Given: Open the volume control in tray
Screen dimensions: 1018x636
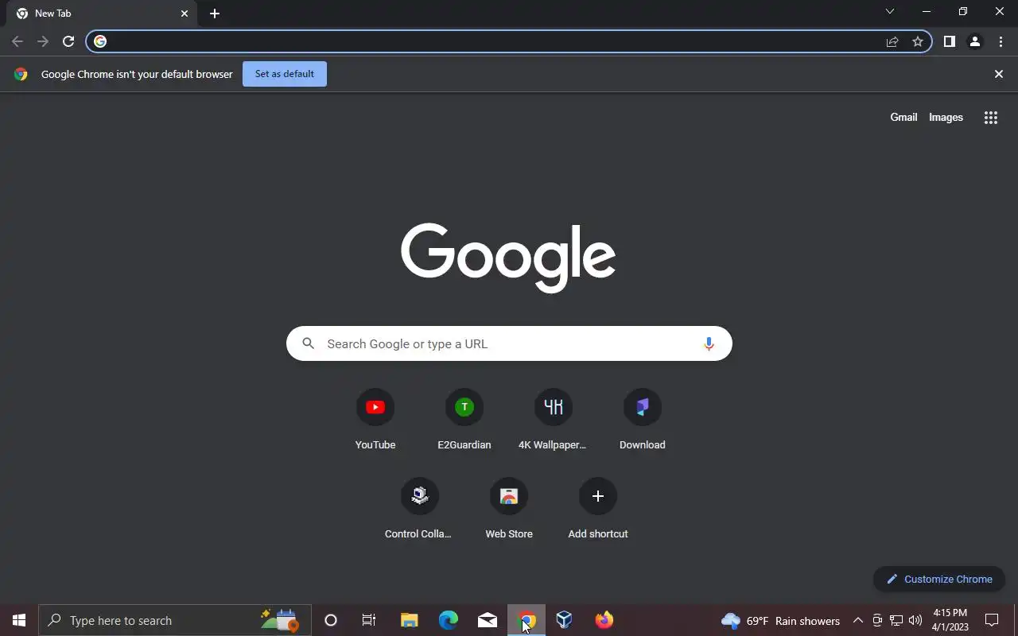Looking at the screenshot, I should click(915, 620).
